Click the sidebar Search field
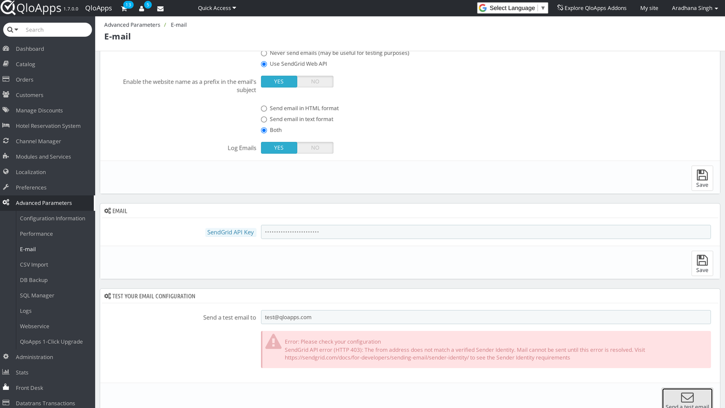Viewport: 725px width, 408px height. click(56, 30)
